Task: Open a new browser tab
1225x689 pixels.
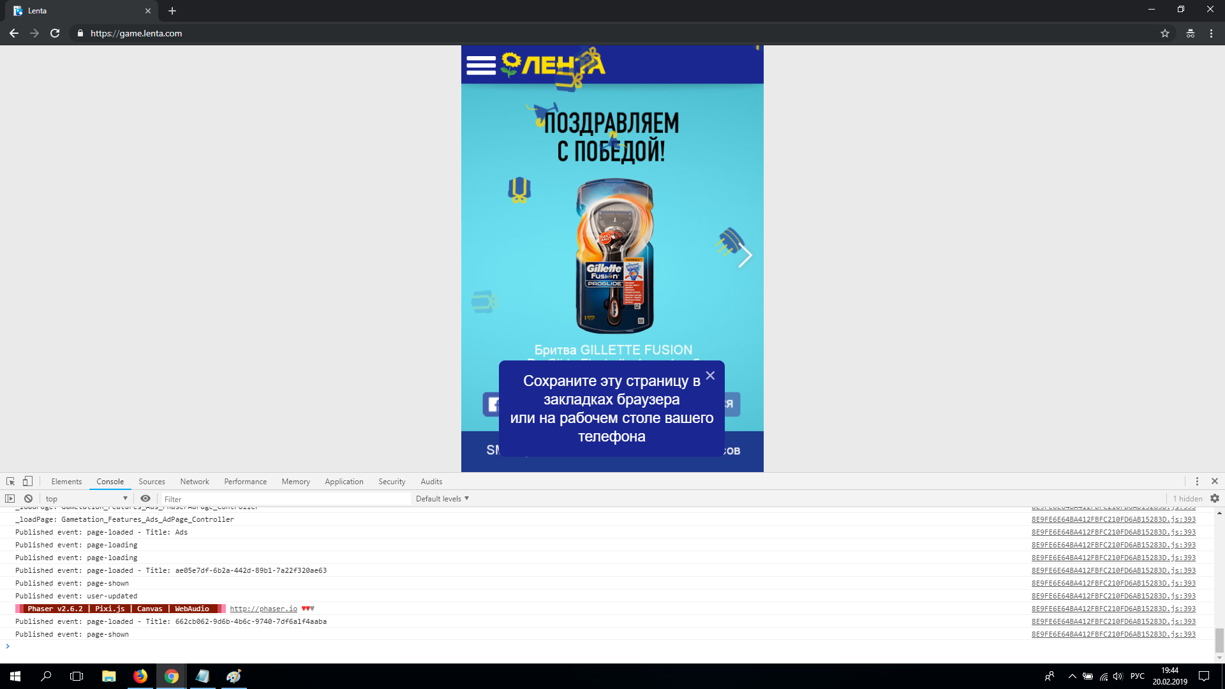Action: coord(172,11)
